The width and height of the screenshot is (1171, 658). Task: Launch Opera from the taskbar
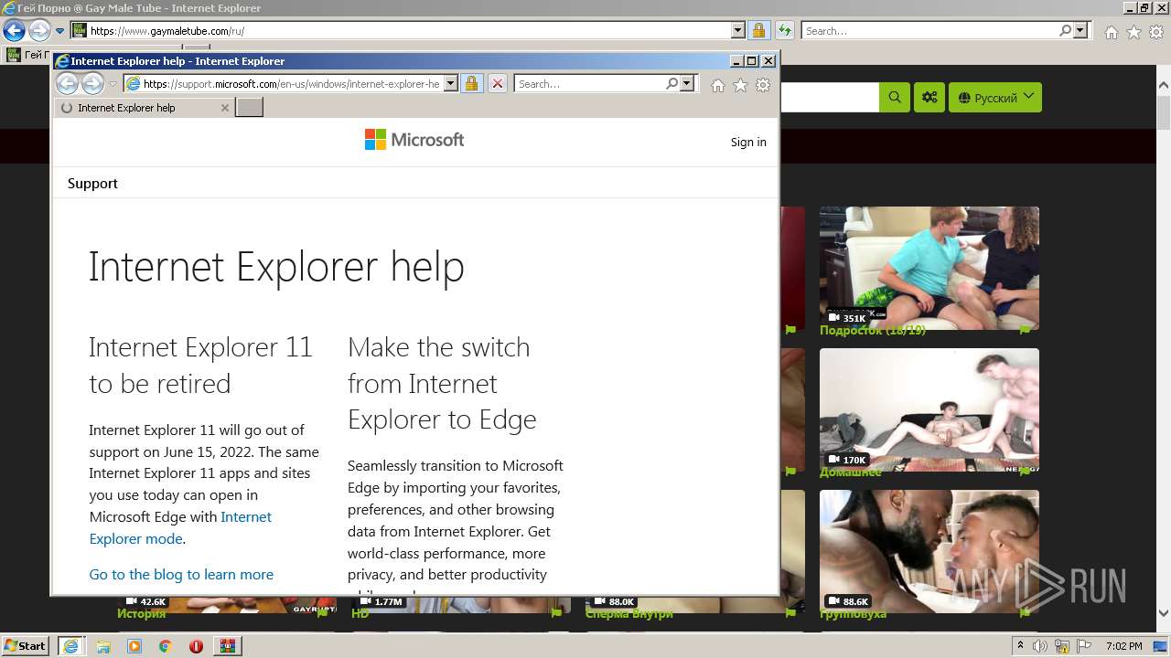pyautogui.click(x=196, y=646)
